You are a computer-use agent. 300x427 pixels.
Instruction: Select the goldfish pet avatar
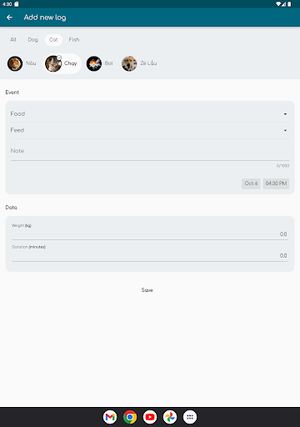pos(94,63)
